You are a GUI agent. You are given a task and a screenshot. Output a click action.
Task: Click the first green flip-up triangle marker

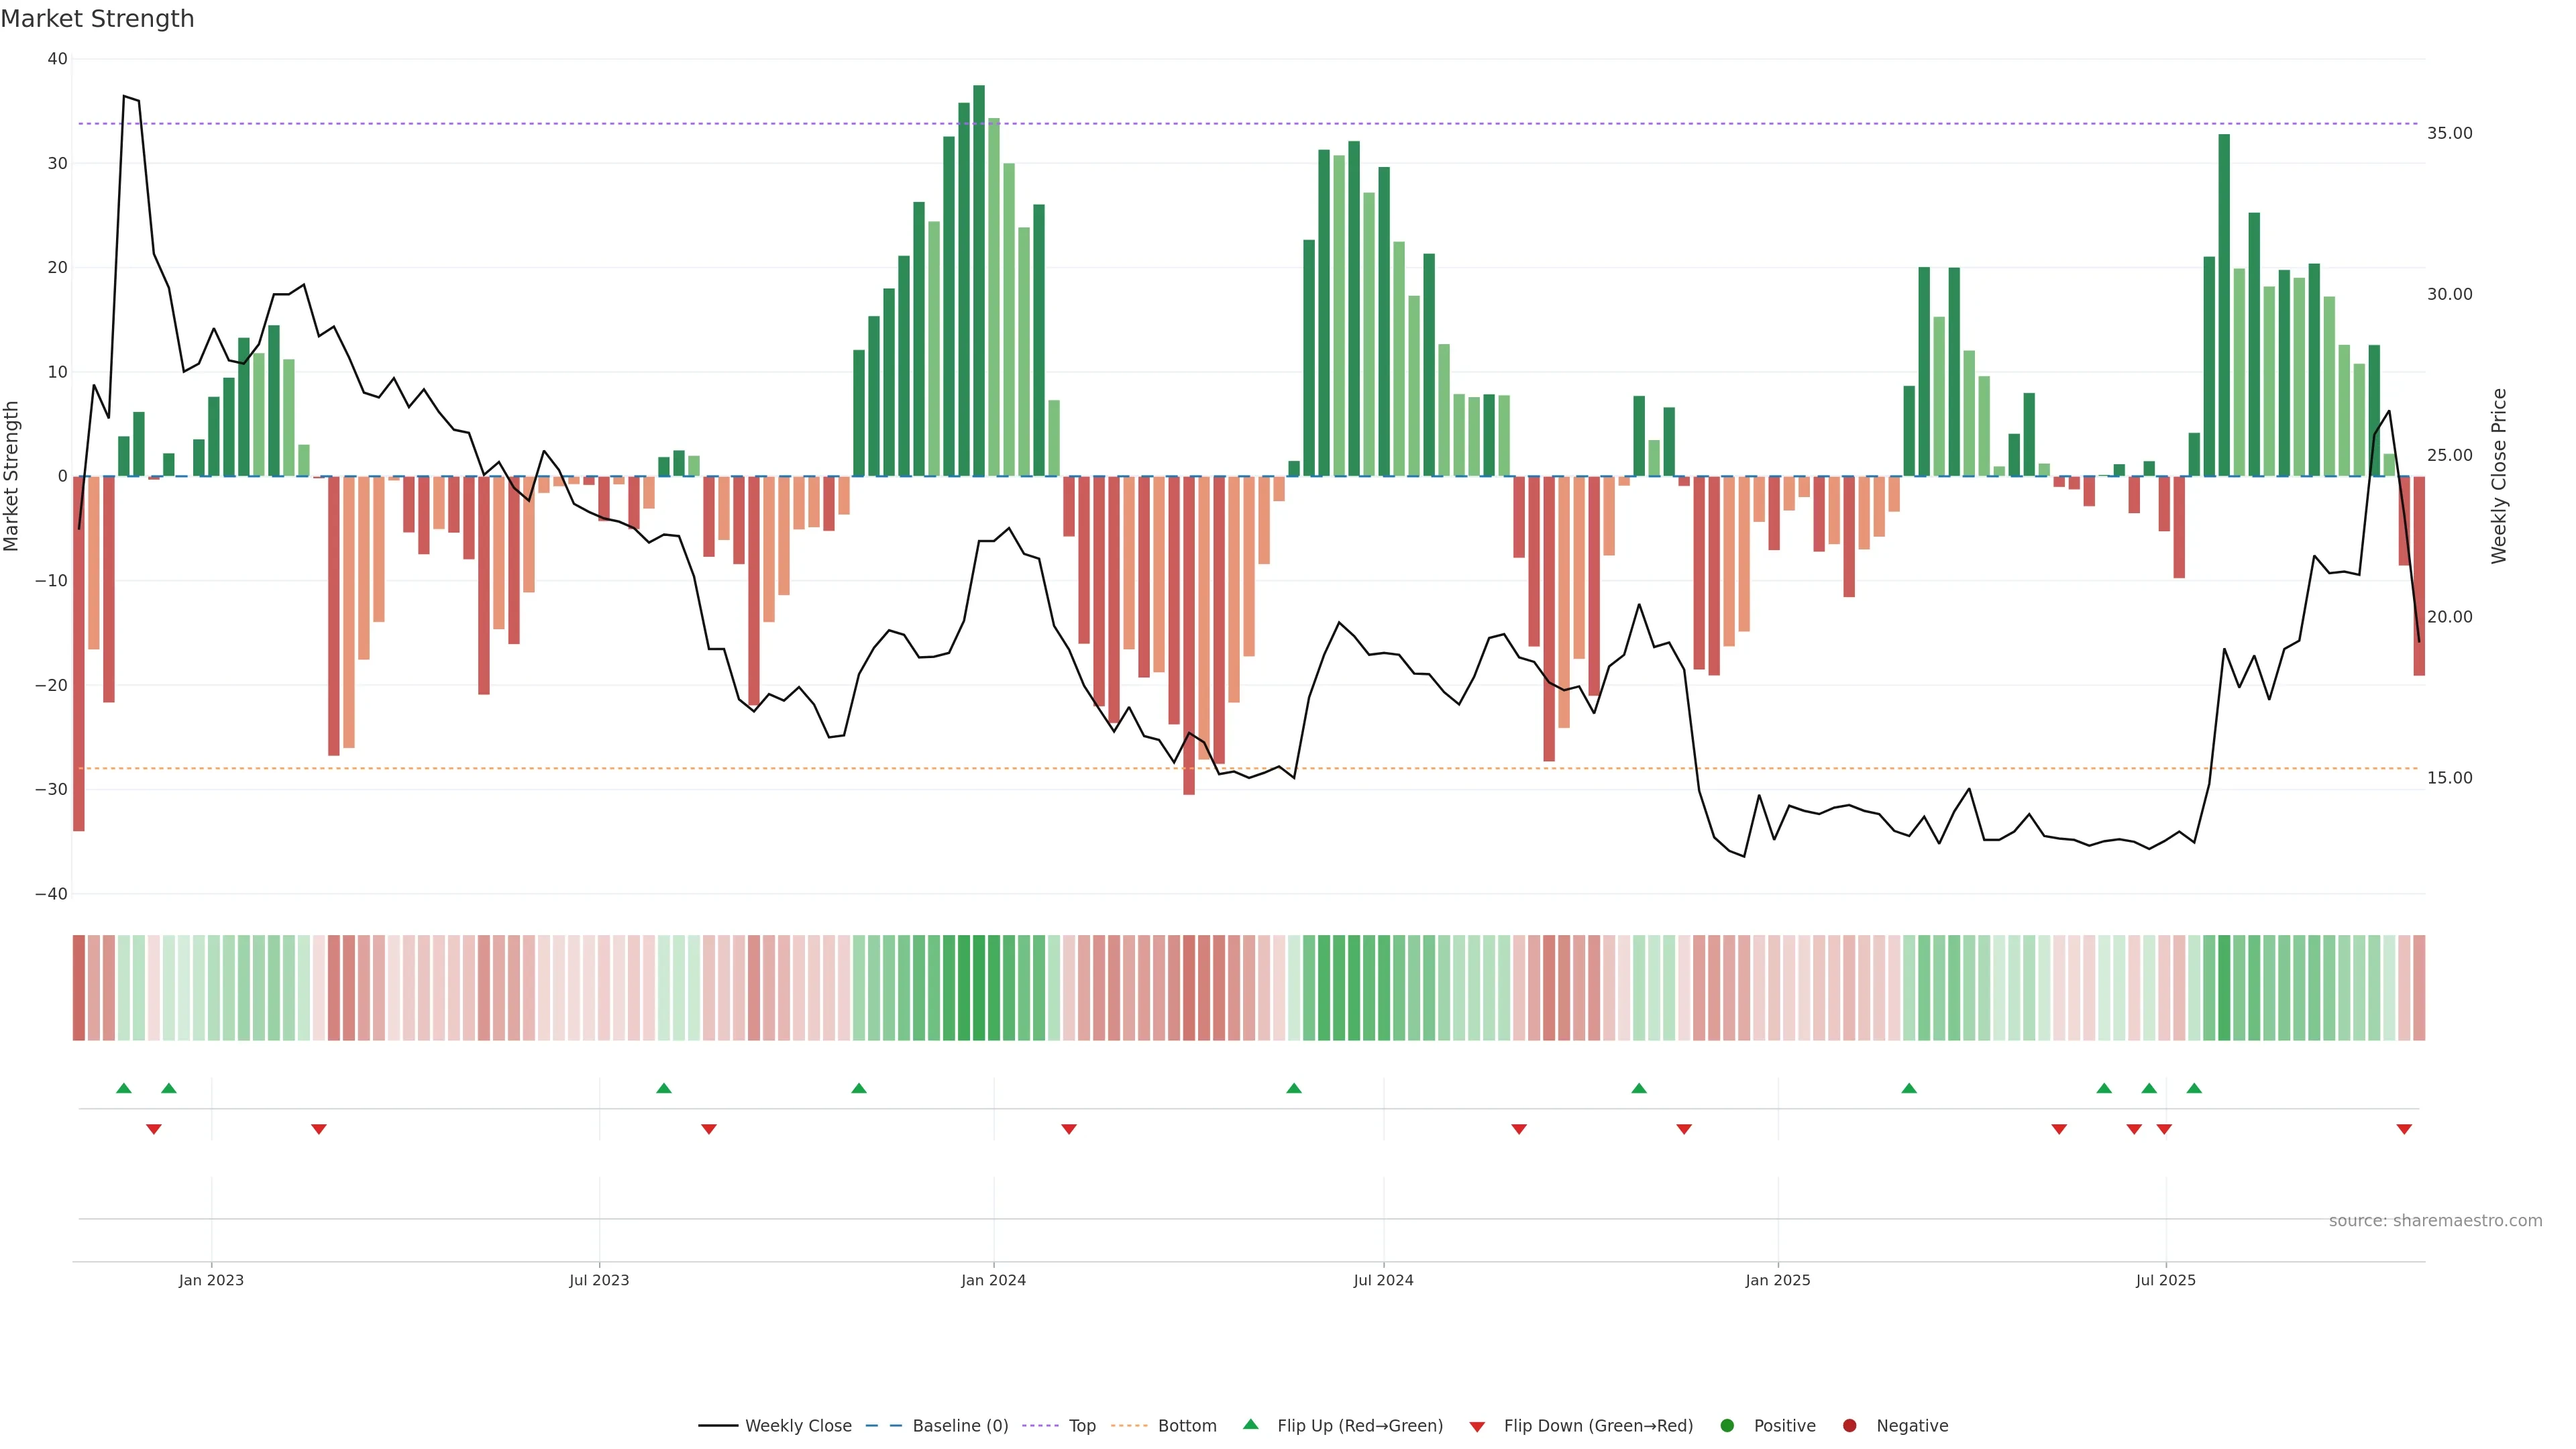tap(124, 1088)
